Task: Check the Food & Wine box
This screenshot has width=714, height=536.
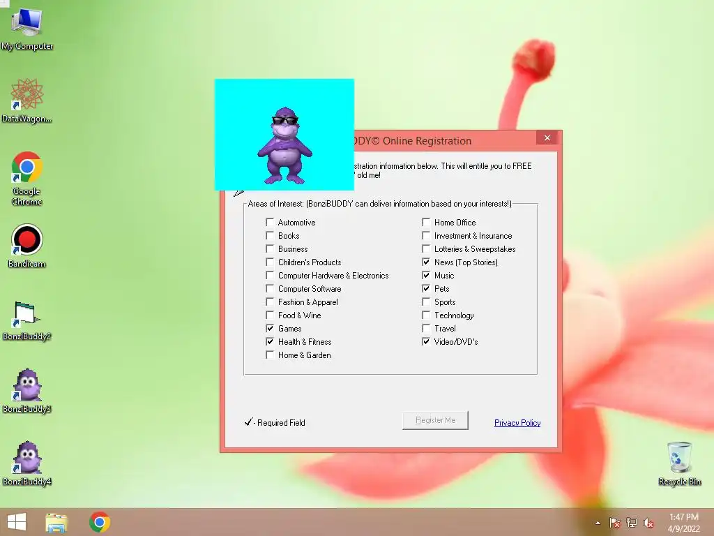Action: point(270,315)
